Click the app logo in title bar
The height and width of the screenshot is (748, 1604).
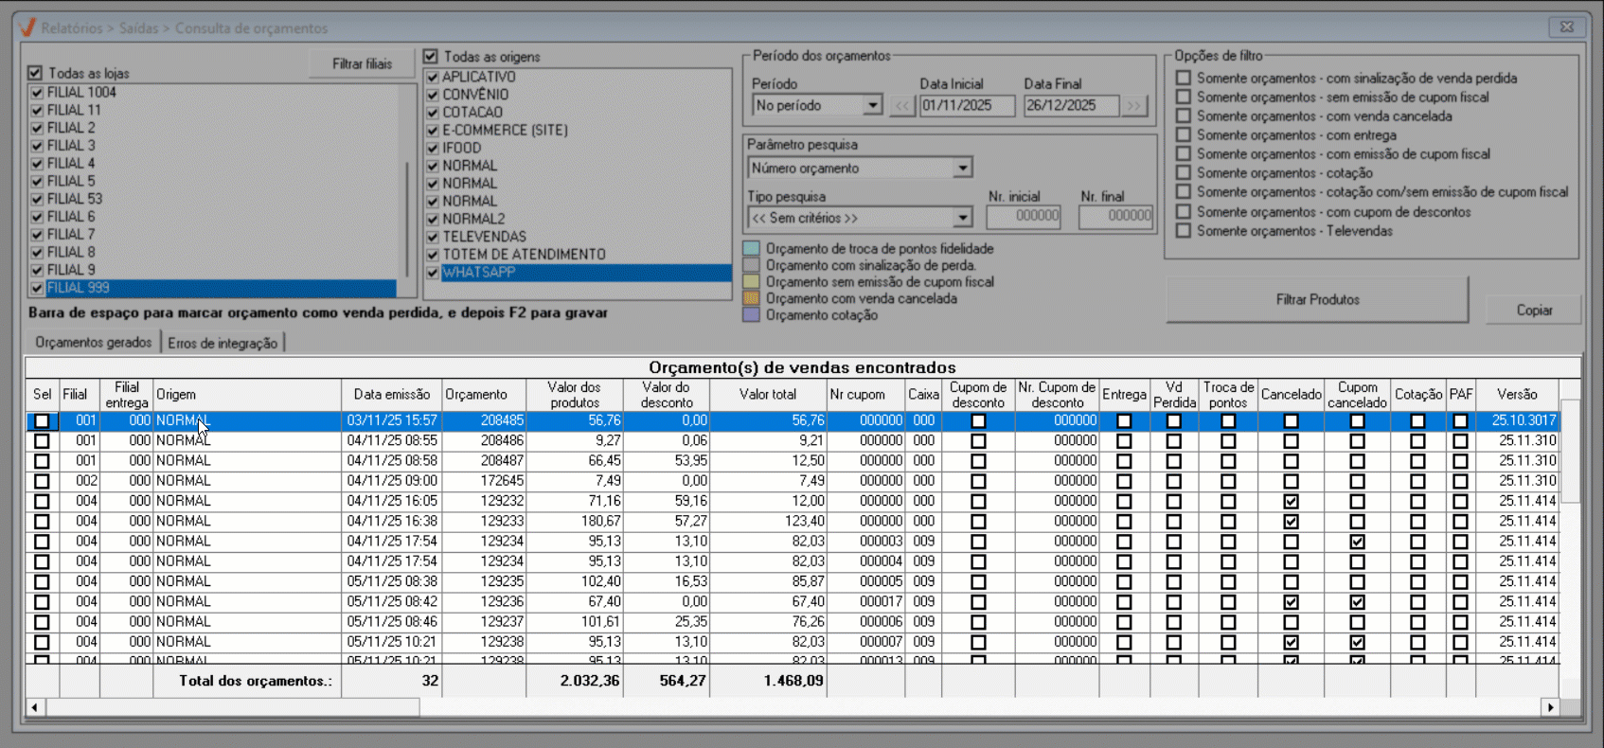click(x=27, y=27)
